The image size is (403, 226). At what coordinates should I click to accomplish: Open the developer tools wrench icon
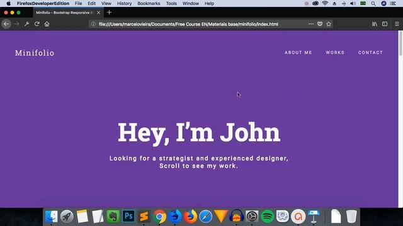point(26,24)
